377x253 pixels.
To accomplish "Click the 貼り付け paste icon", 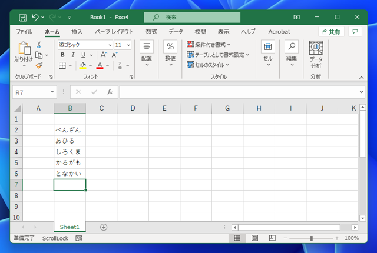I will click(24, 48).
